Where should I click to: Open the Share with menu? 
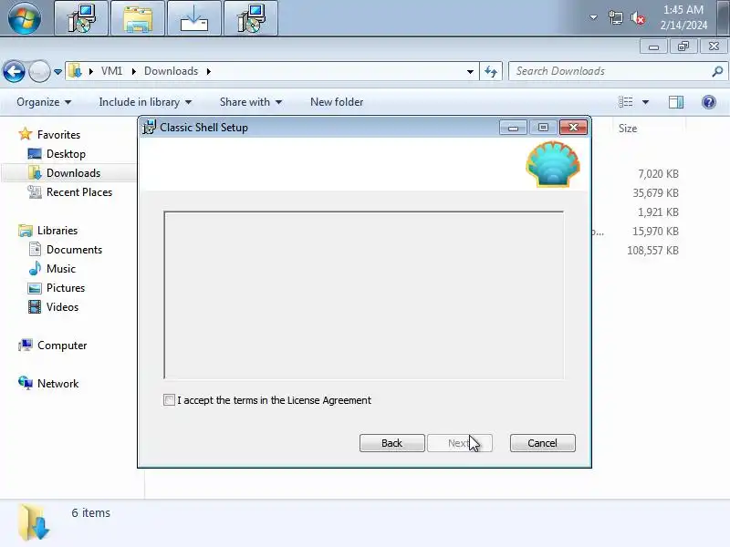click(251, 102)
